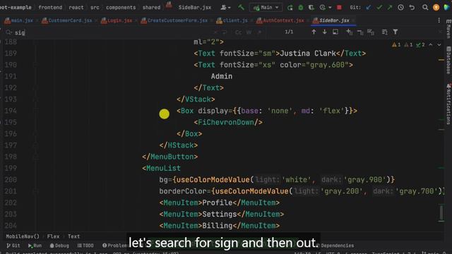Switch to the main.jsx tab

point(19,20)
